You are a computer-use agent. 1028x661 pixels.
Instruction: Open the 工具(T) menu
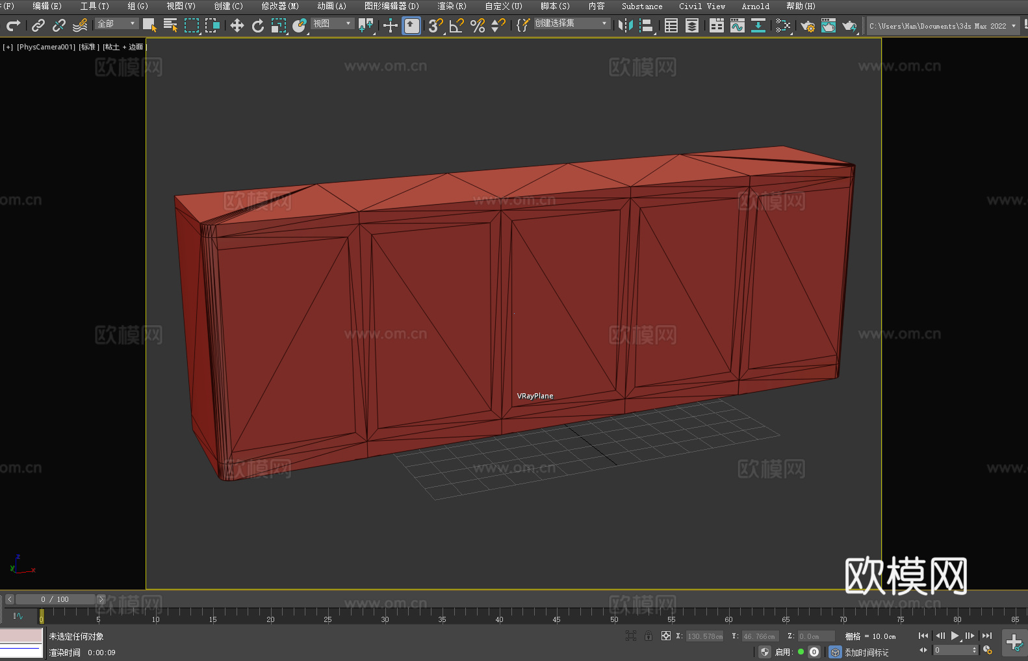(x=95, y=6)
